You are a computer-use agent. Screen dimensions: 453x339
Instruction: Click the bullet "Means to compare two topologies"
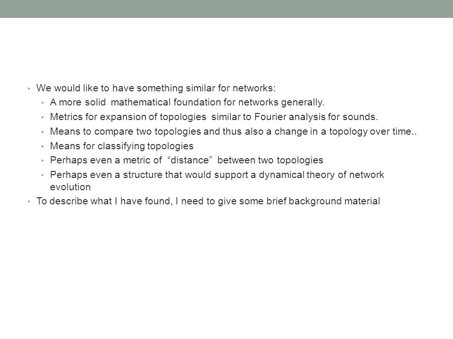pyautogui.click(x=233, y=132)
